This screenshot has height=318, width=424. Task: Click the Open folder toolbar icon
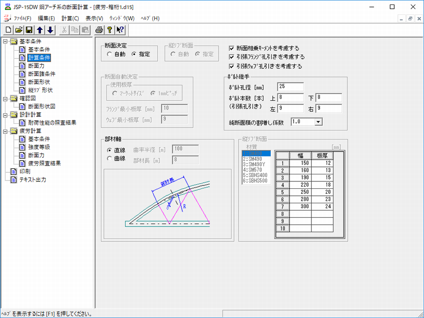coord(19,30)
